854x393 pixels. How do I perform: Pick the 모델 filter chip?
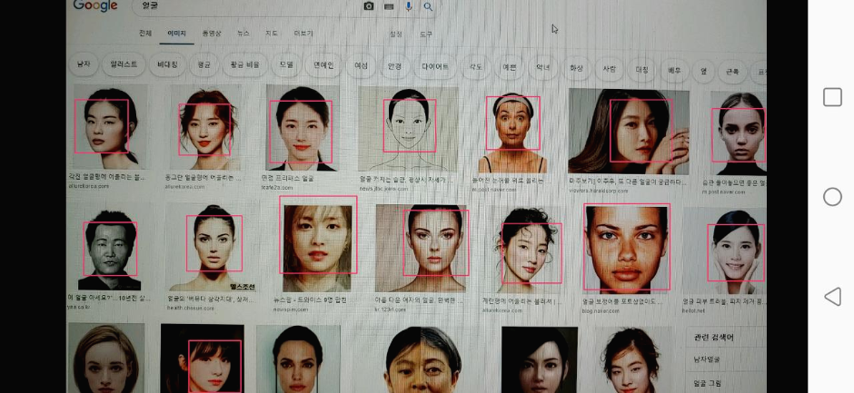(286, 65)
